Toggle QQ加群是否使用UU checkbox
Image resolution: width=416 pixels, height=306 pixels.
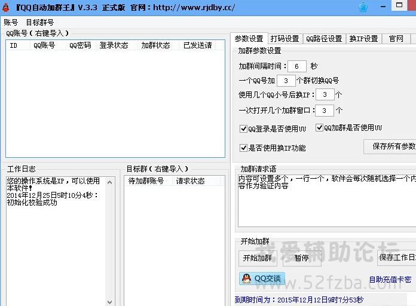(319, 128)
